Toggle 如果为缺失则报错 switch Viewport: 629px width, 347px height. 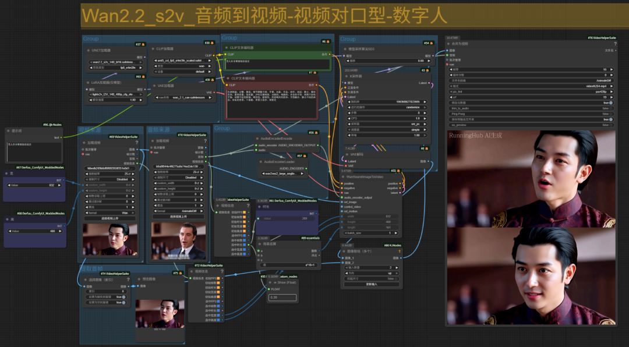tap(123, 297)
